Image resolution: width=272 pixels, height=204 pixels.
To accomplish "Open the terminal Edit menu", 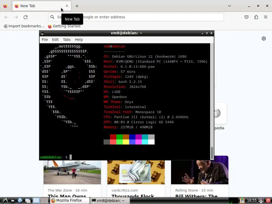I will coord(55,40).
